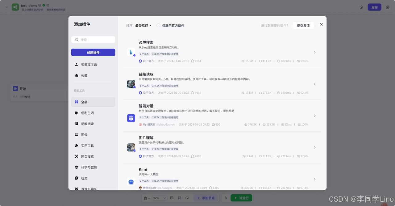The width and height of the screenshot is (395, 206).
Task: Click the copy icon right of 发布
Action: click(x=388, y=7)
